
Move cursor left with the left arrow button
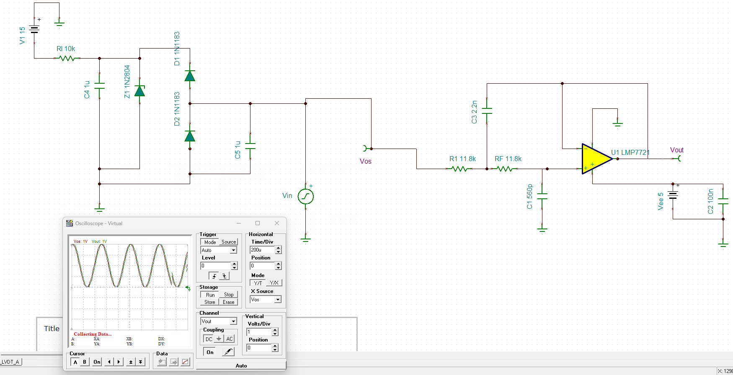109,362
